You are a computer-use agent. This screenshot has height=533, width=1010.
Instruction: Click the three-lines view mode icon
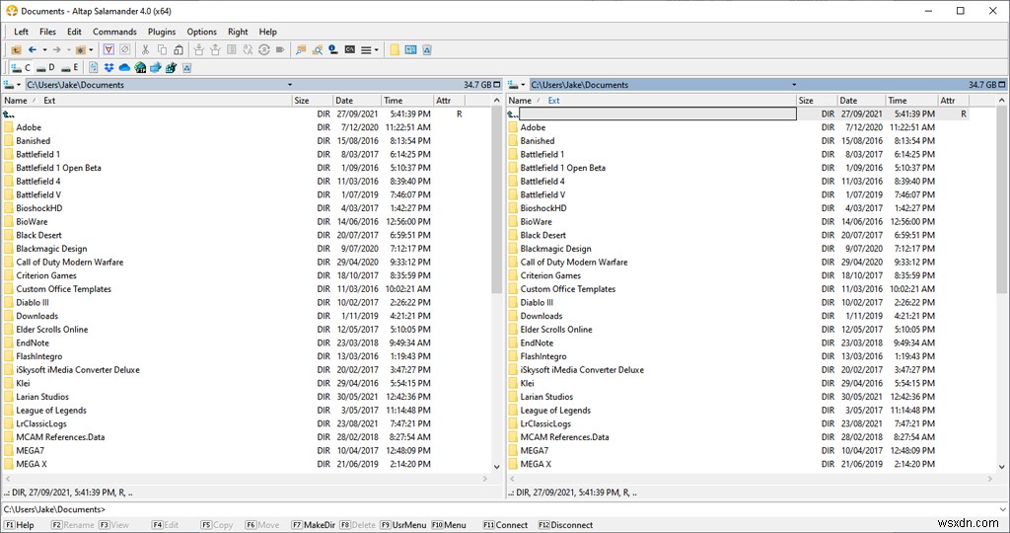[x=366, y=49]
